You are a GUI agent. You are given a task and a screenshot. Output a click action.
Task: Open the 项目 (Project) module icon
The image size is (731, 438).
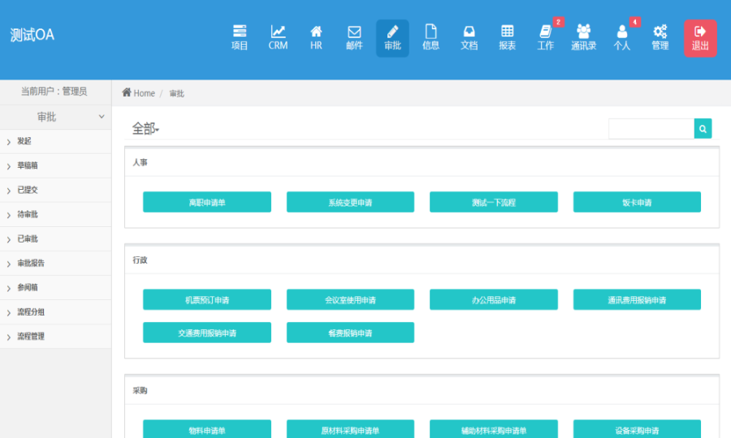(x=240, y=37)
